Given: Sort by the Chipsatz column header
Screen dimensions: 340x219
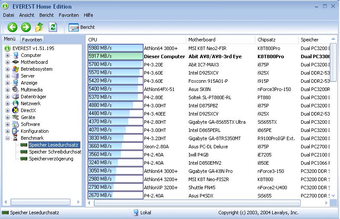Looking at the screenshot, I should 276,40.
